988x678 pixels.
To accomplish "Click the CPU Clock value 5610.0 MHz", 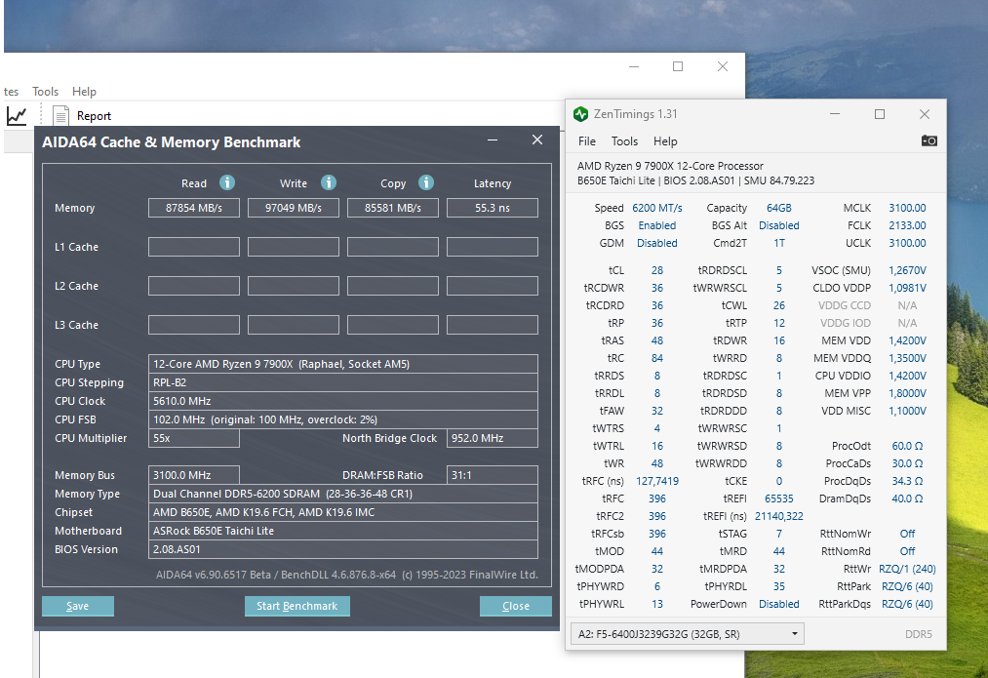I will tap(343, 401).
